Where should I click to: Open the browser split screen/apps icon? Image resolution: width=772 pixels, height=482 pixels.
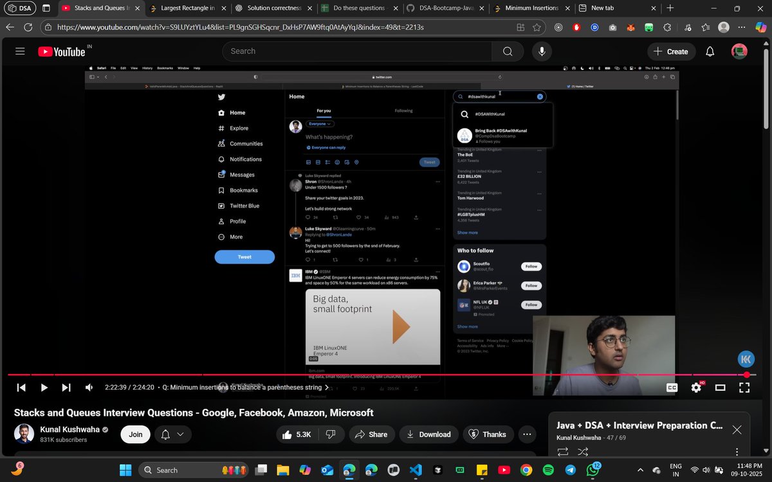(x=520, y=28)
